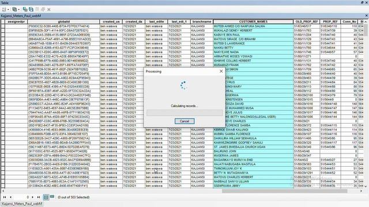Screen dimensions: 369x207
Task: Click cell NABBALE SANYU LILLIAN
Action: [253, 182]
